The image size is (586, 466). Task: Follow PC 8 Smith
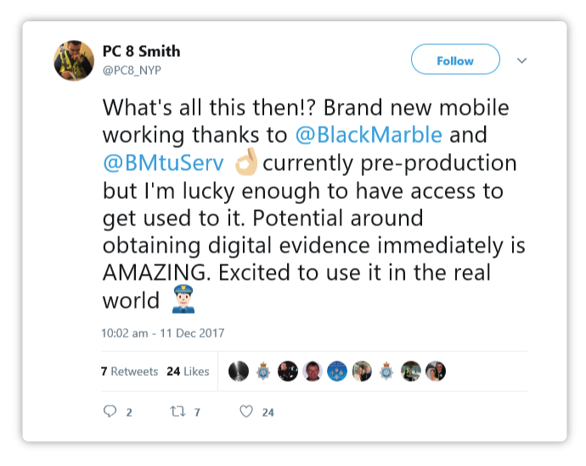[x=455, y=60]
